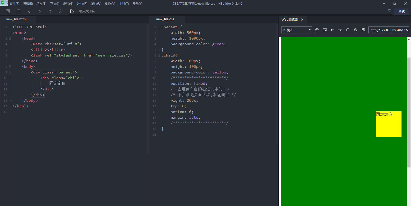Click the scroll up arrow in browser preview
The height and width of the screenshot is (206, 411).
(409, 39)
